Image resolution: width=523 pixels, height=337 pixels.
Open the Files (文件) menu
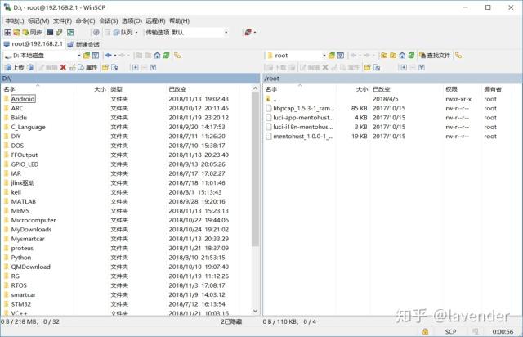pos(62,20)
